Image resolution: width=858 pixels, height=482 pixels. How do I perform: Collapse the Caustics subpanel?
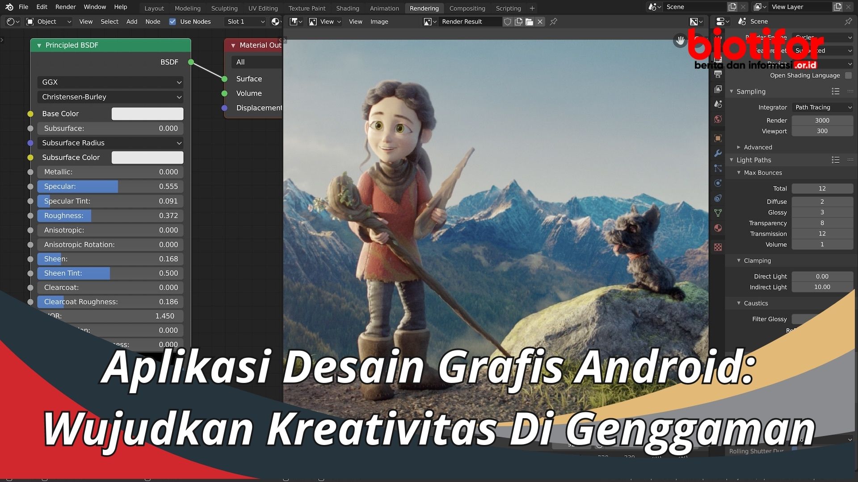point(739,303)
